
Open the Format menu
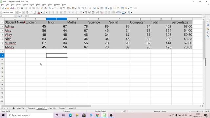pos(25,5)
